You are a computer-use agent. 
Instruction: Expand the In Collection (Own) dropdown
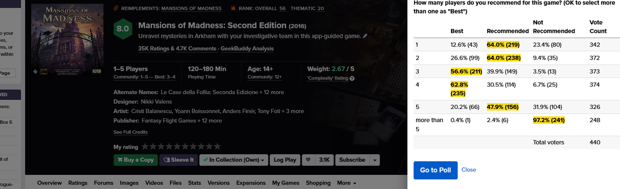click(x=234, y=160)
